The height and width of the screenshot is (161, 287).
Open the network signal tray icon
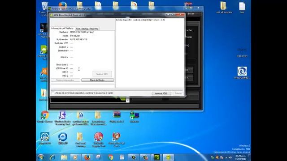226,157
